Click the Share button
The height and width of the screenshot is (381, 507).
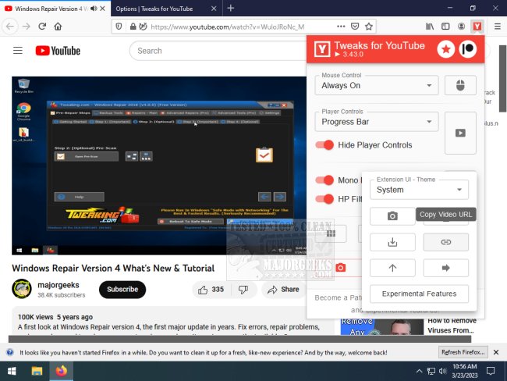pyautogui.click(x=284, y=290)
